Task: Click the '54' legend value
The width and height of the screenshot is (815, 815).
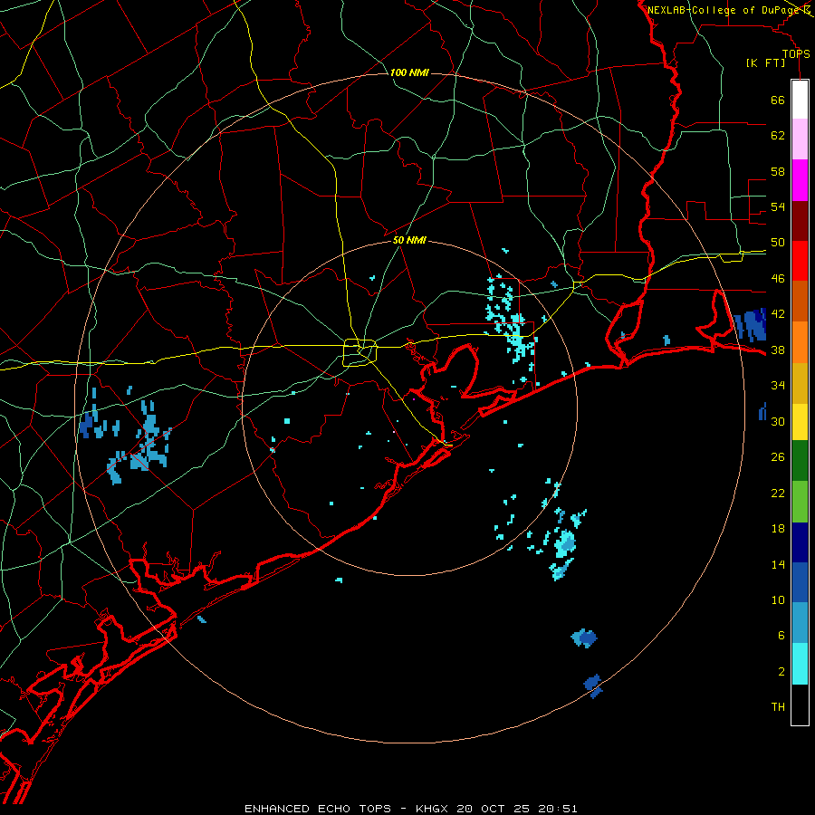Action: pyautogui.click(x=778, y=206)
